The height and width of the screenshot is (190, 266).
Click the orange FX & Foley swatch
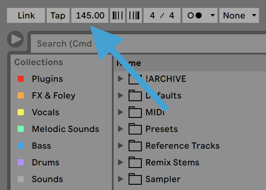click(x=21, y=95)
